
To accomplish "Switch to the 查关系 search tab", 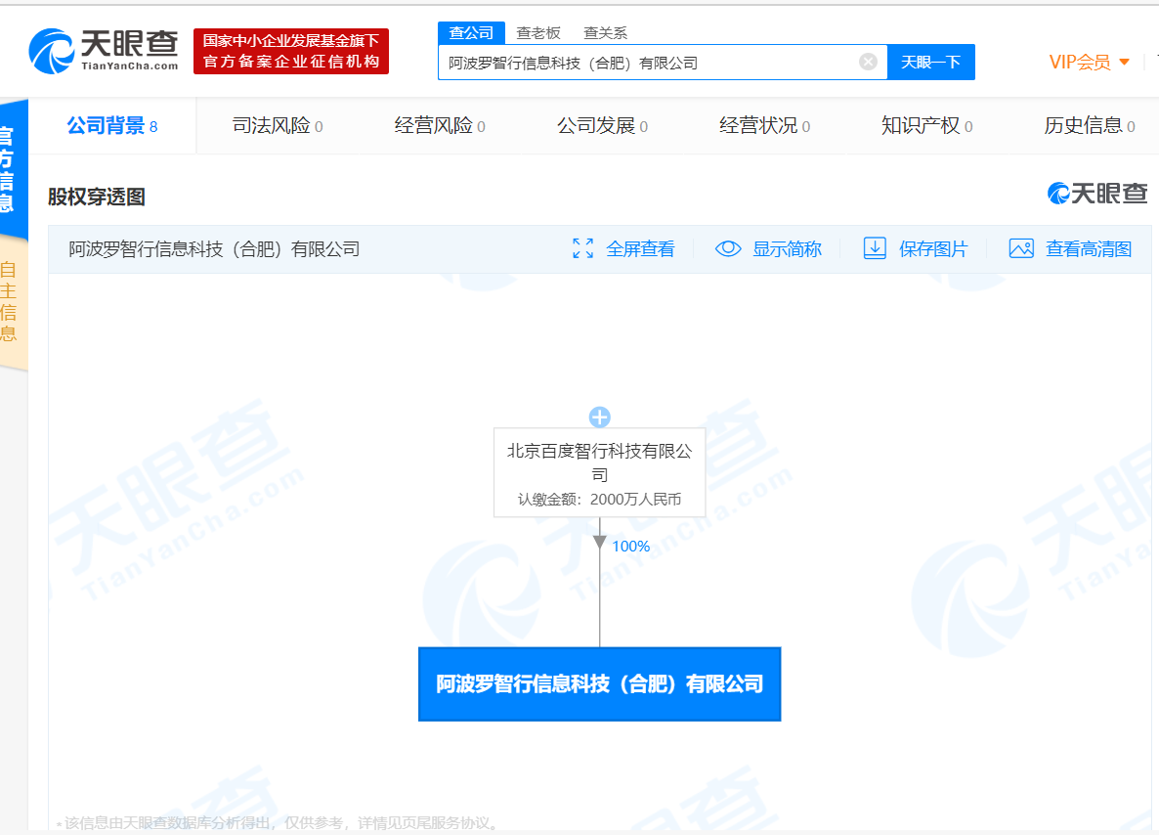I will [606, 33].
